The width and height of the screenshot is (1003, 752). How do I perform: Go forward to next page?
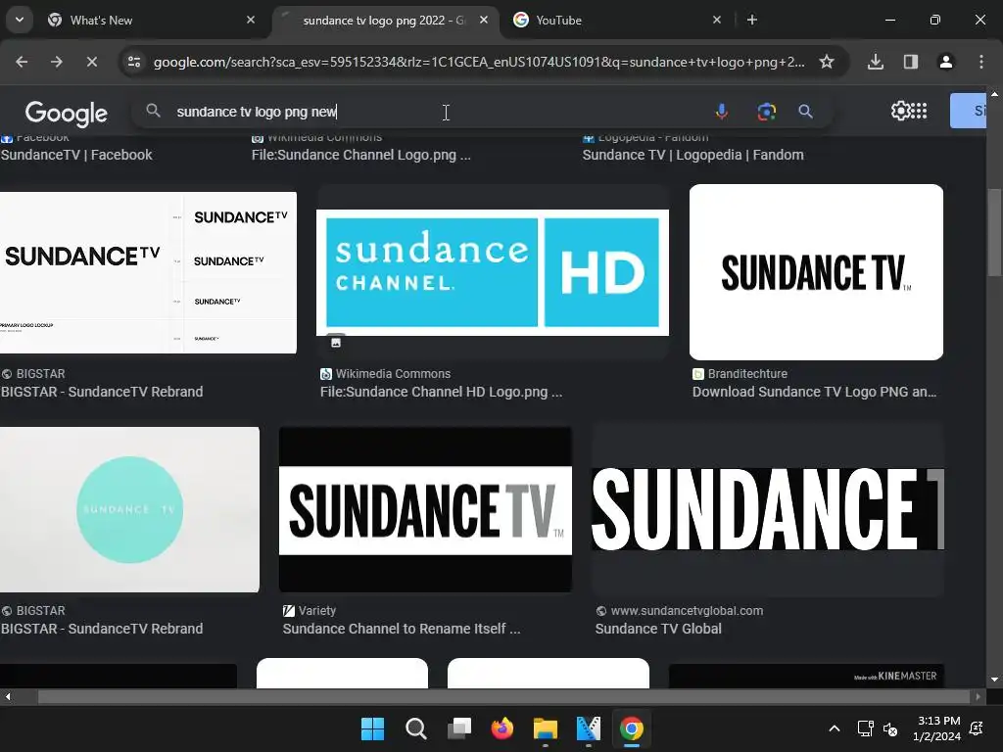pyautogui.click(x=57, y=62)
